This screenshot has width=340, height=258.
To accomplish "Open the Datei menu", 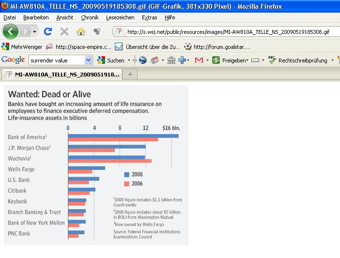I will point(10,17).
